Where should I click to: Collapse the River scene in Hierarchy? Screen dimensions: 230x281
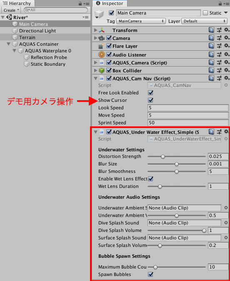tap(3, 17)
